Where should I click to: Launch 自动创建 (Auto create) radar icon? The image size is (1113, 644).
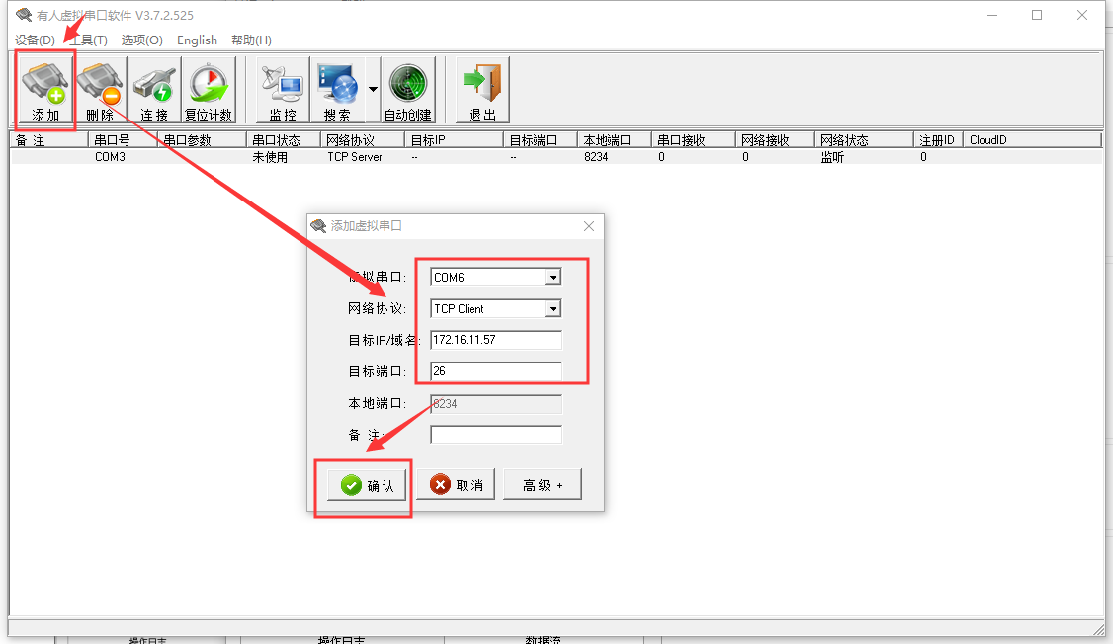pyautogui.click(x=408, y=90)
